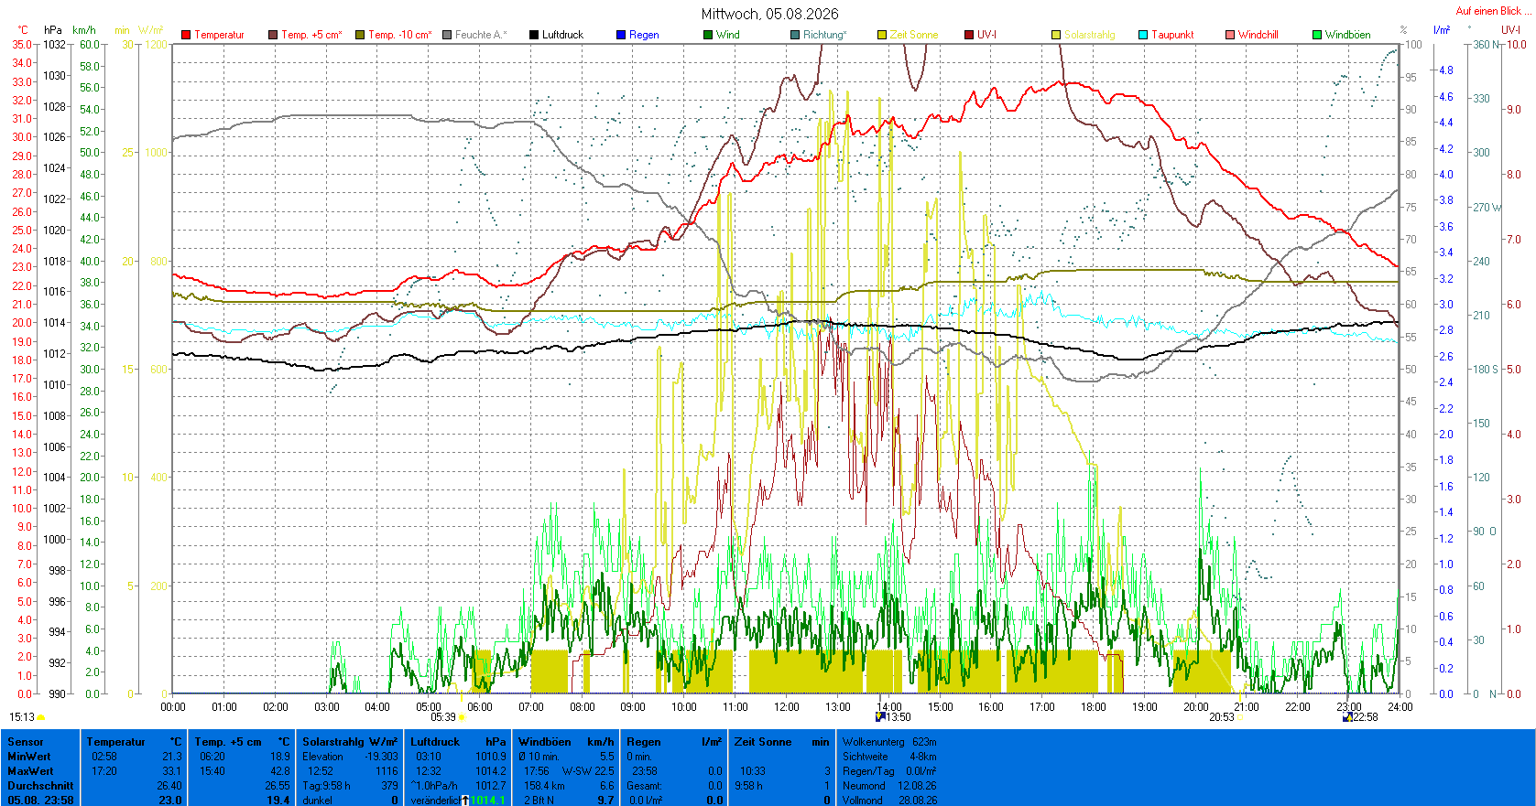The height and width of the screenshot is (806, 1536).
Task: Click the 'Durchschnitt' row label
Action: 40,786
